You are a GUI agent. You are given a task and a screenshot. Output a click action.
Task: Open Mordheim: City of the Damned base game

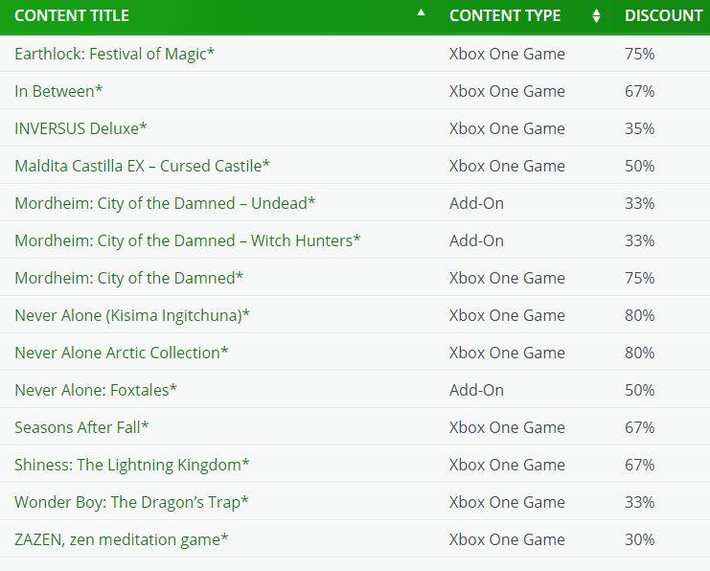tap(128, 278)
